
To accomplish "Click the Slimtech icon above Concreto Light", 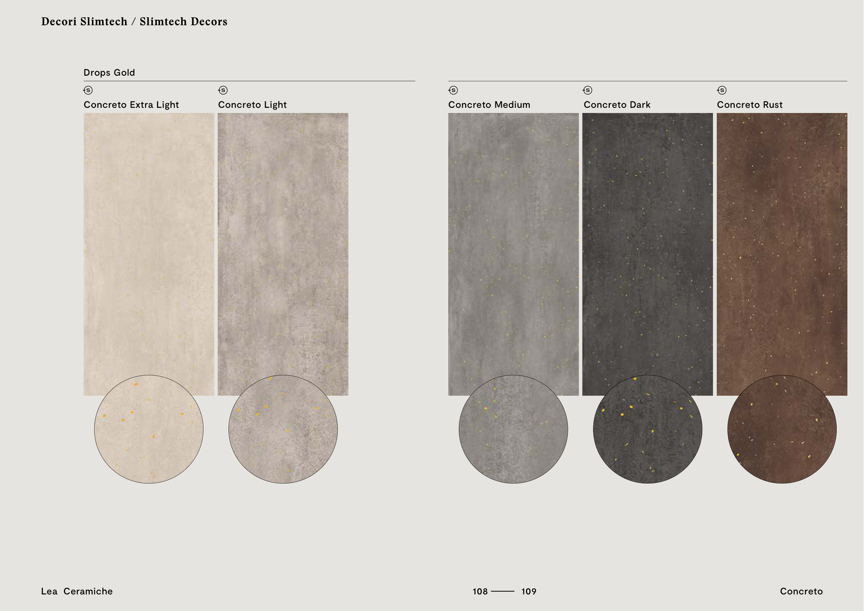I will click(223, 90).
